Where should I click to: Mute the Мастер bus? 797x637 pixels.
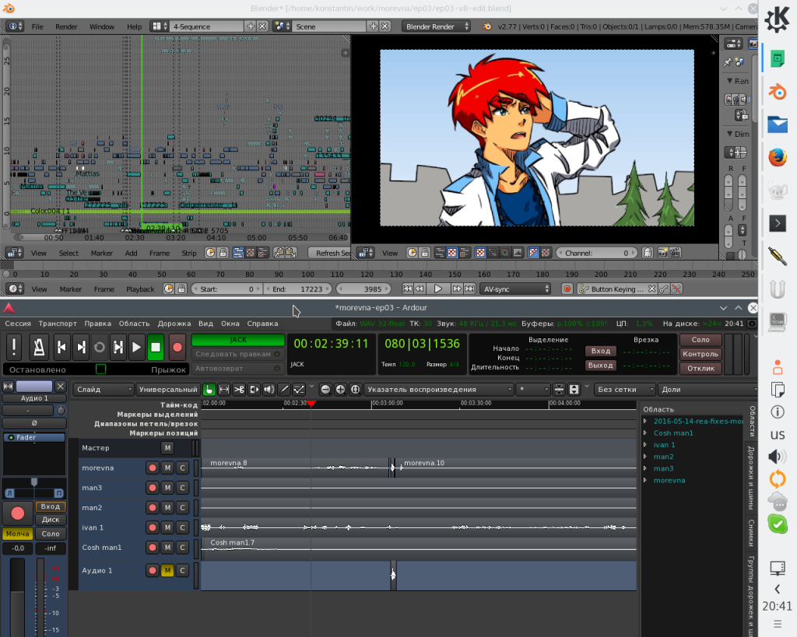tap(167, 447)
